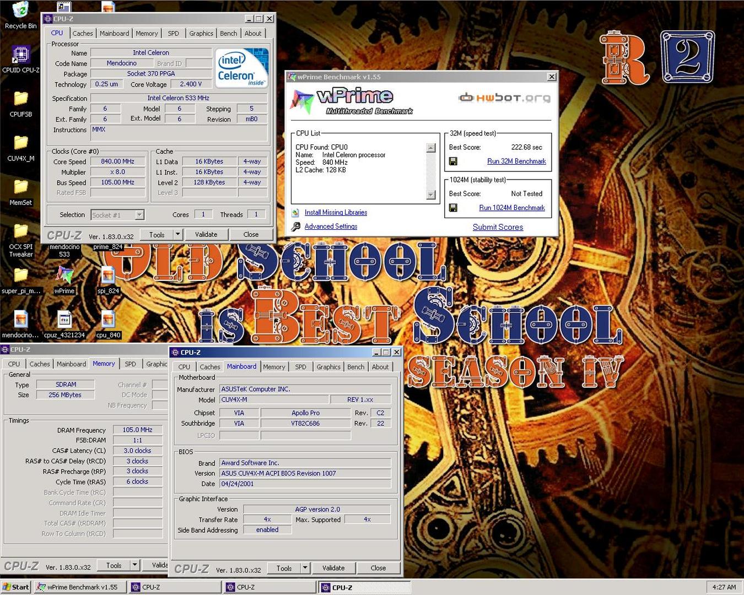744x595 pixels.
Task: Click CPU List scrollbar down arrow
Action: point(431,195)
